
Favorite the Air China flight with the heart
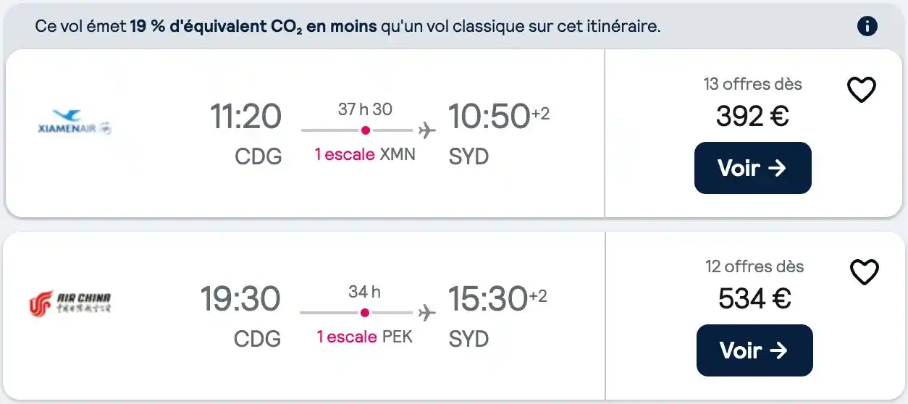click(864, 272)
